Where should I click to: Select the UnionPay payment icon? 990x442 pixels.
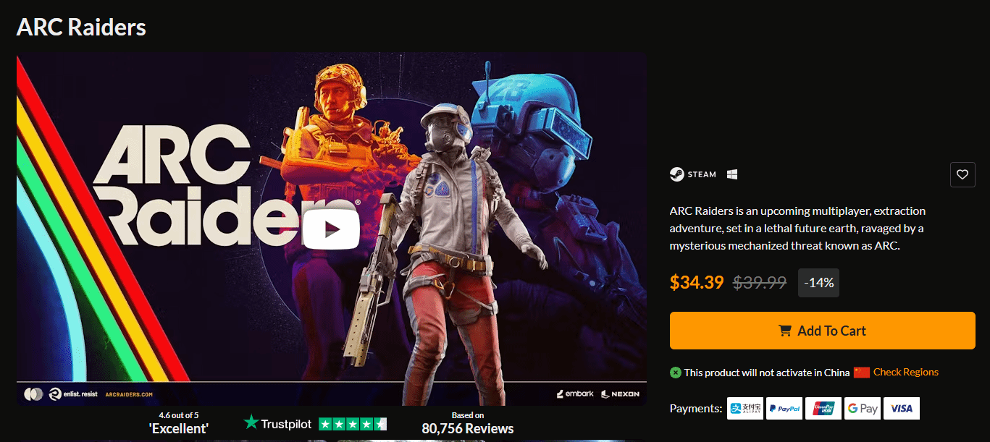pyautogui.click(x=823, y=408)
